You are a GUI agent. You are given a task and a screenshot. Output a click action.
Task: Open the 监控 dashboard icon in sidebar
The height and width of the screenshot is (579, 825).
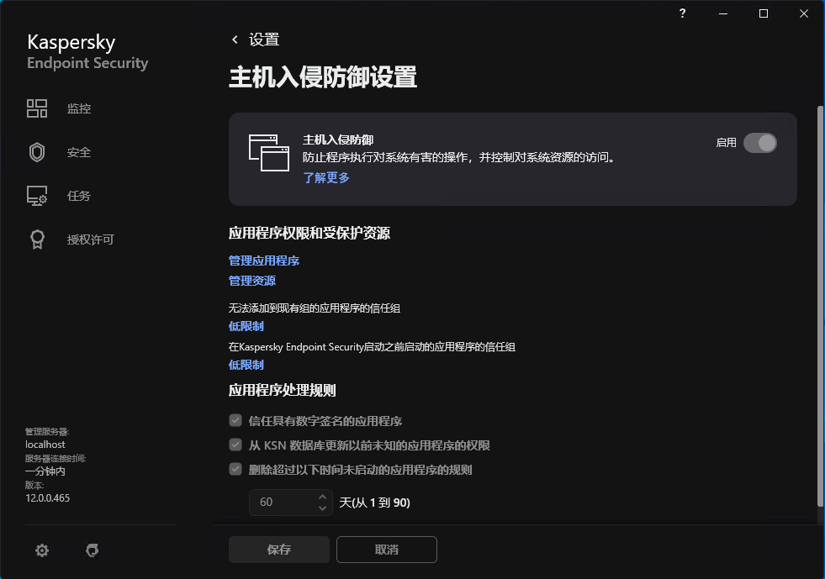click(37, 108)
